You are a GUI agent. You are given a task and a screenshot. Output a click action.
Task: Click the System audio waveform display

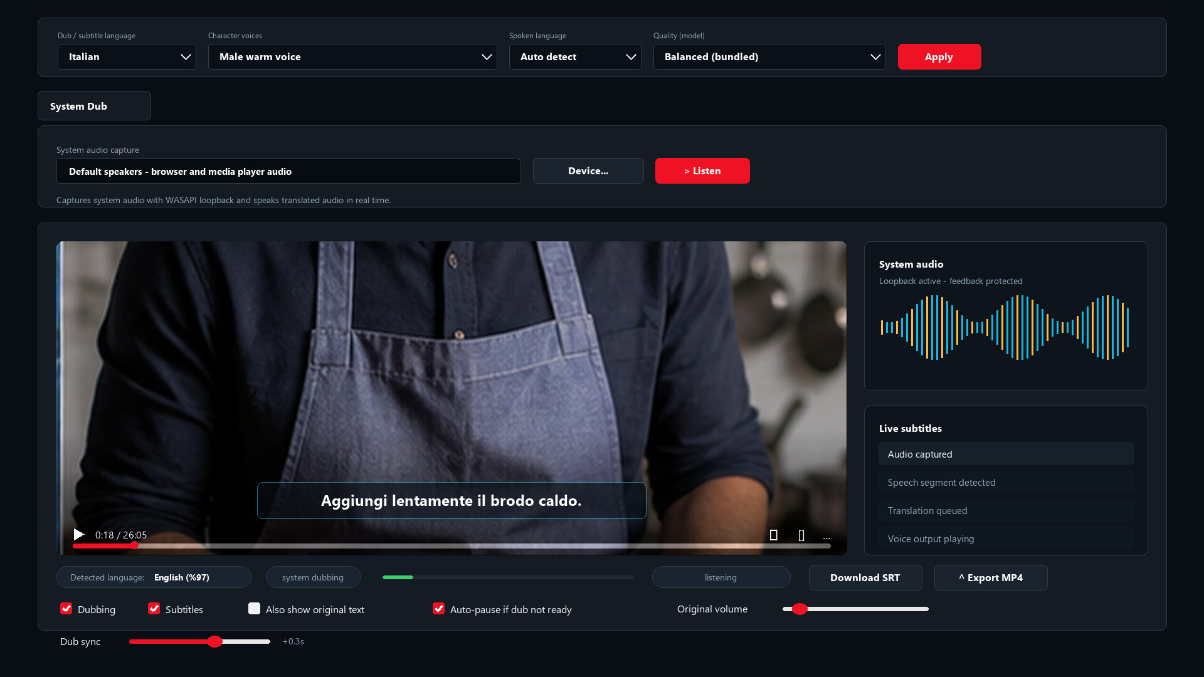pyautogui.click(x=1005, y=327)
